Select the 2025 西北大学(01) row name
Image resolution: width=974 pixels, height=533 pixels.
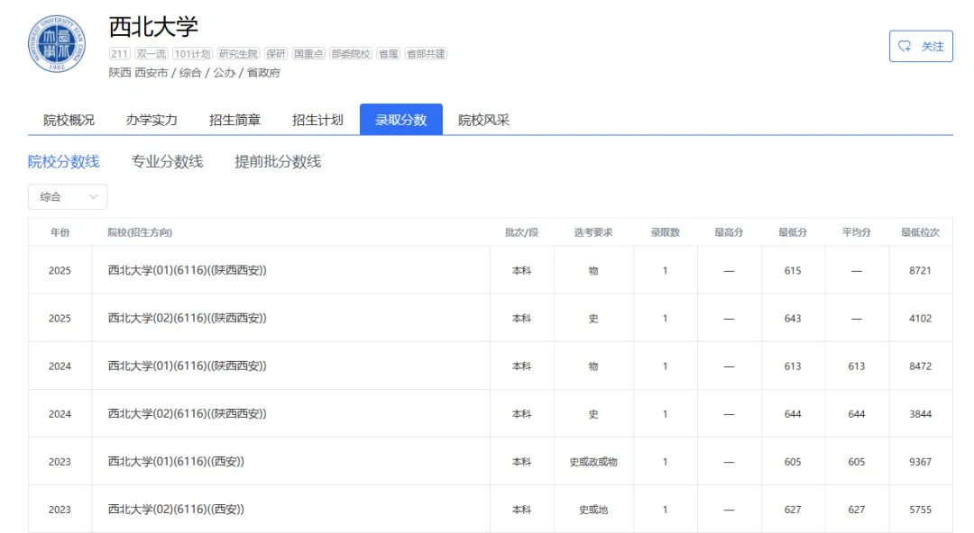[187, 270]
